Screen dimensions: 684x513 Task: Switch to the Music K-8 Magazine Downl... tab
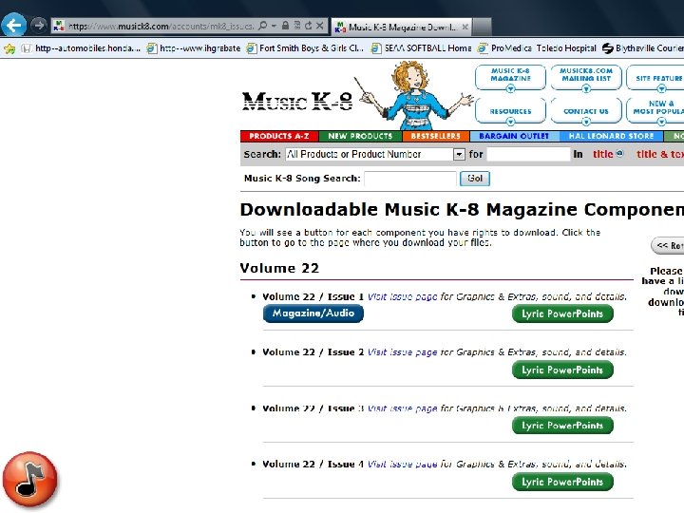pyautogui.click(x=401, y=27)
